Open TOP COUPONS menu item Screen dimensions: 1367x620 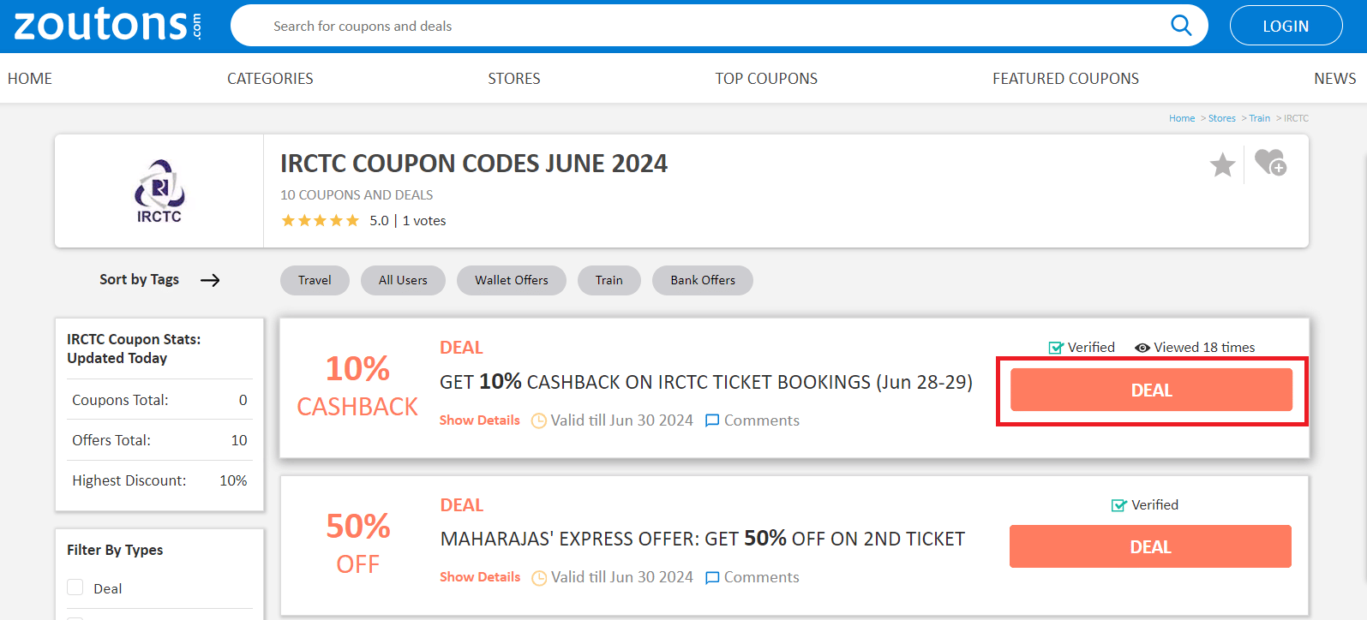point(766,79)
